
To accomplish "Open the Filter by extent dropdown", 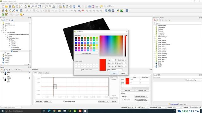I will click(198, 80).
